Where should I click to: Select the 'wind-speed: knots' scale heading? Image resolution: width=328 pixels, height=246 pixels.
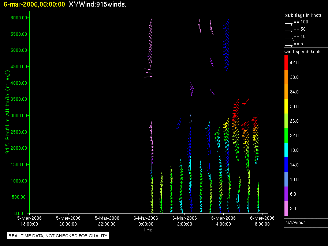[x=303, y=52]
